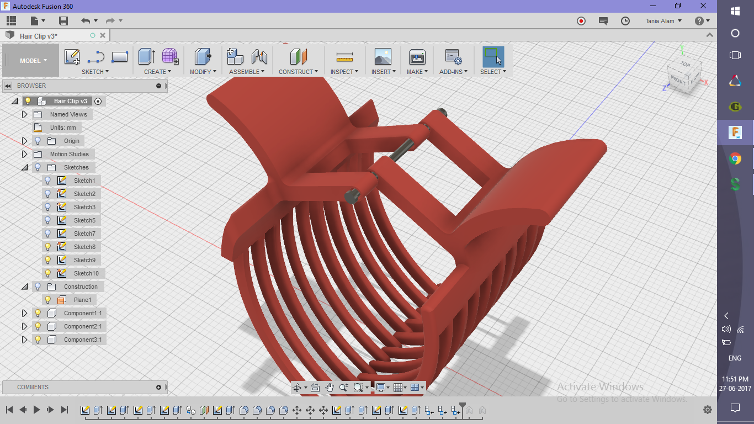Select the 3D Print icon

[x=417, y=56]
